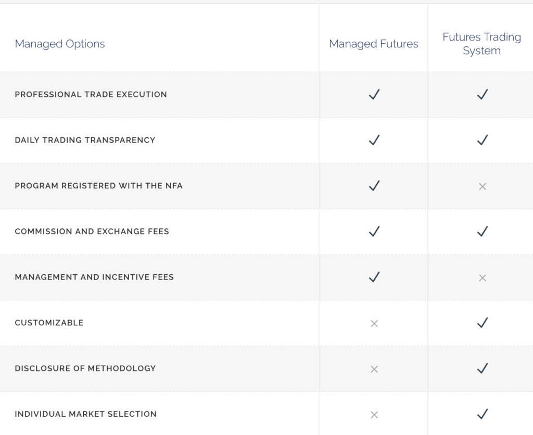Click the Individual Market Selection row label
Screen dimensions: 533x435
coord(86,414)
